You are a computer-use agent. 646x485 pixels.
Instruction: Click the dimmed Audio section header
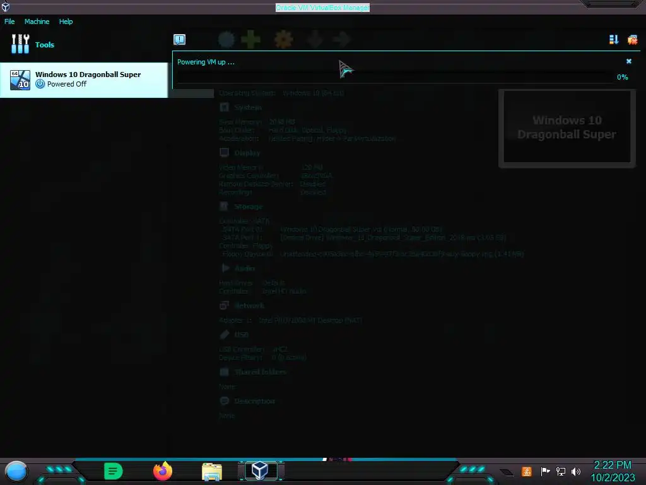pos(244,268)
